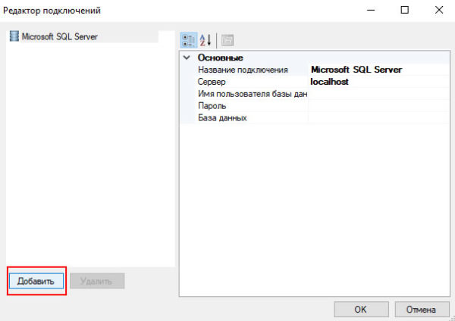Click the Основные category header text
This screenshot has width=455, height=321.
(220, 58)
